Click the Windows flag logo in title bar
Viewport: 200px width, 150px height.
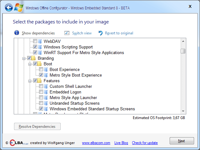(19, 7)
